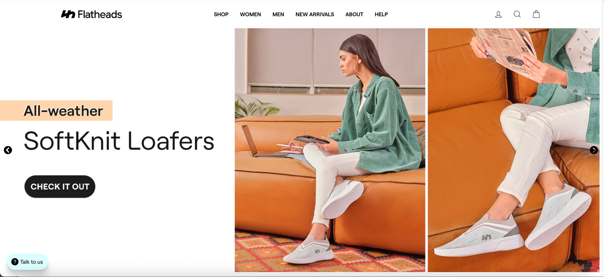Open the SHOP menu
Image resolution: width=604 pixels, height=277 pixels.
point(221,14)
